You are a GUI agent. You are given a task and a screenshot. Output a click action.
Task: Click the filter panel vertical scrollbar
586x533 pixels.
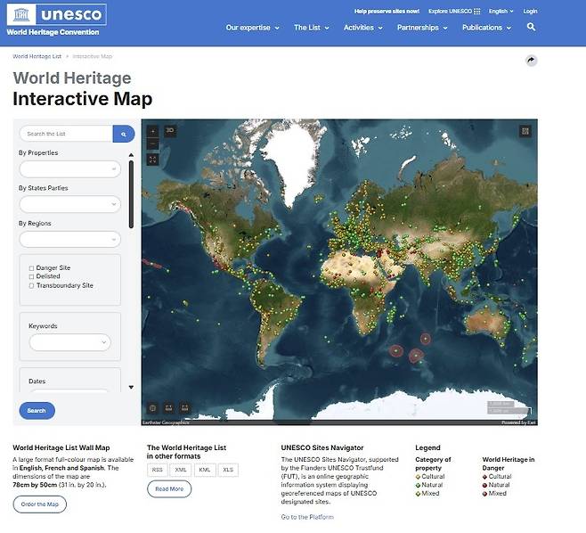click(131, 194)
